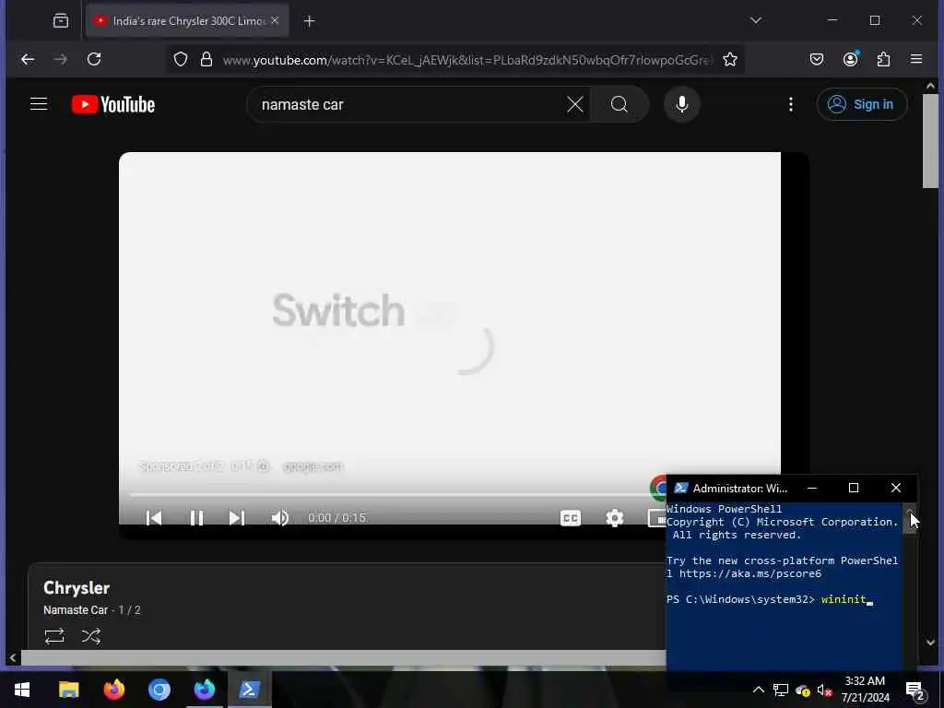Submit search with the magnifier button

point(619,104)
